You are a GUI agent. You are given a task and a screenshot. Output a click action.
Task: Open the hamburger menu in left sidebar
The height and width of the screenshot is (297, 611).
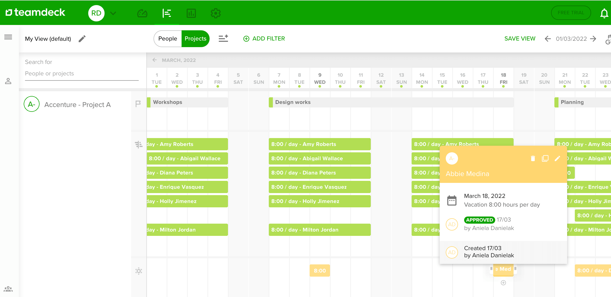click(8, 37)
